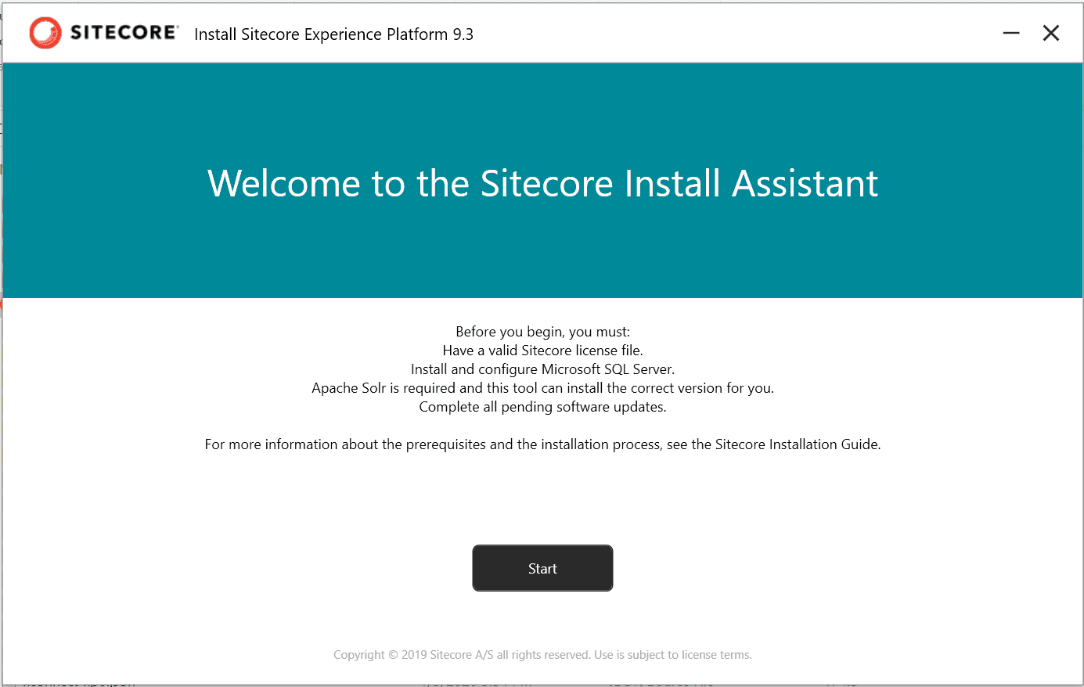The image size is (1084, 687).
Task: Click the red Sitecore logo icon
Action: pyautogui.click(x=45, y=33)
